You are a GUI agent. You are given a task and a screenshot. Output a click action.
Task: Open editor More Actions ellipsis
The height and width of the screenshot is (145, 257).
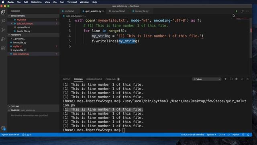pyautogui.click(x=247, y=11)
